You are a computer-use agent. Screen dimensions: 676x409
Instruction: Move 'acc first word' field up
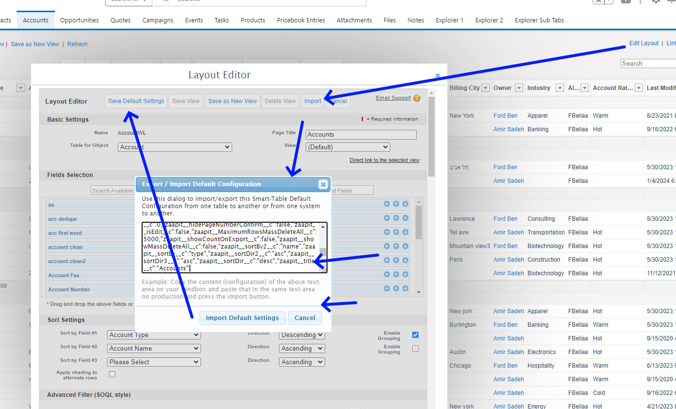pyautogui.click(x=396, y=232)
